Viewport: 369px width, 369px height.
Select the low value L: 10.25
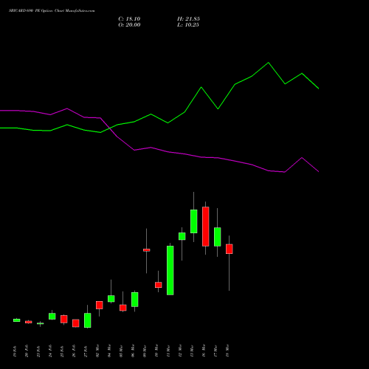point(188,25)
